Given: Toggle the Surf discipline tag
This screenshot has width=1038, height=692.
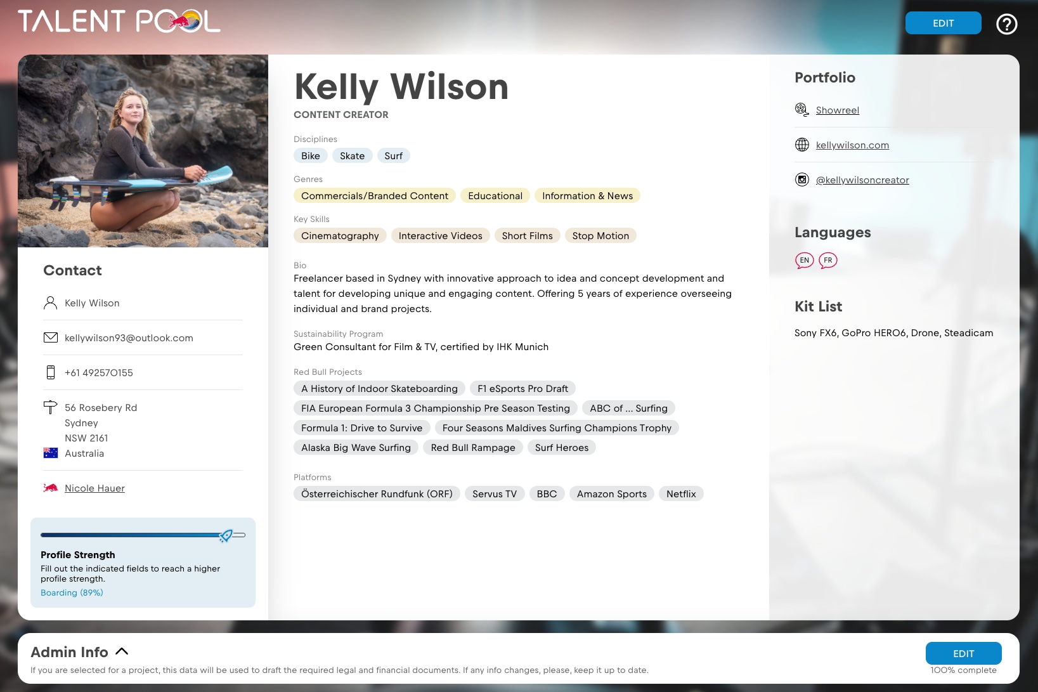Looking at the screenshot, I should pos(394,155).
